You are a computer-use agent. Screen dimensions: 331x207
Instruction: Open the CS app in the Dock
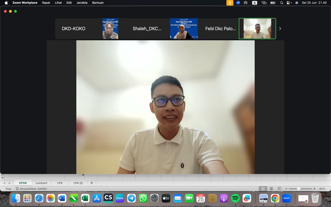[108, 198]
